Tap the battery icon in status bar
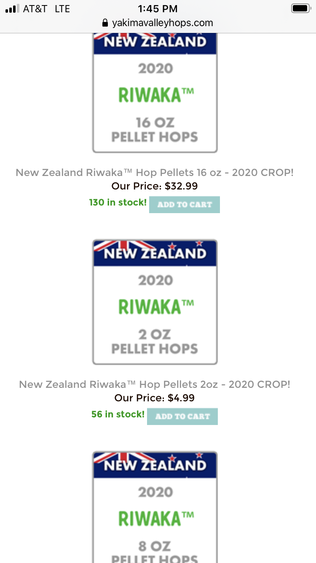Viewport: 316px width, 563px height. coord(300,8)
